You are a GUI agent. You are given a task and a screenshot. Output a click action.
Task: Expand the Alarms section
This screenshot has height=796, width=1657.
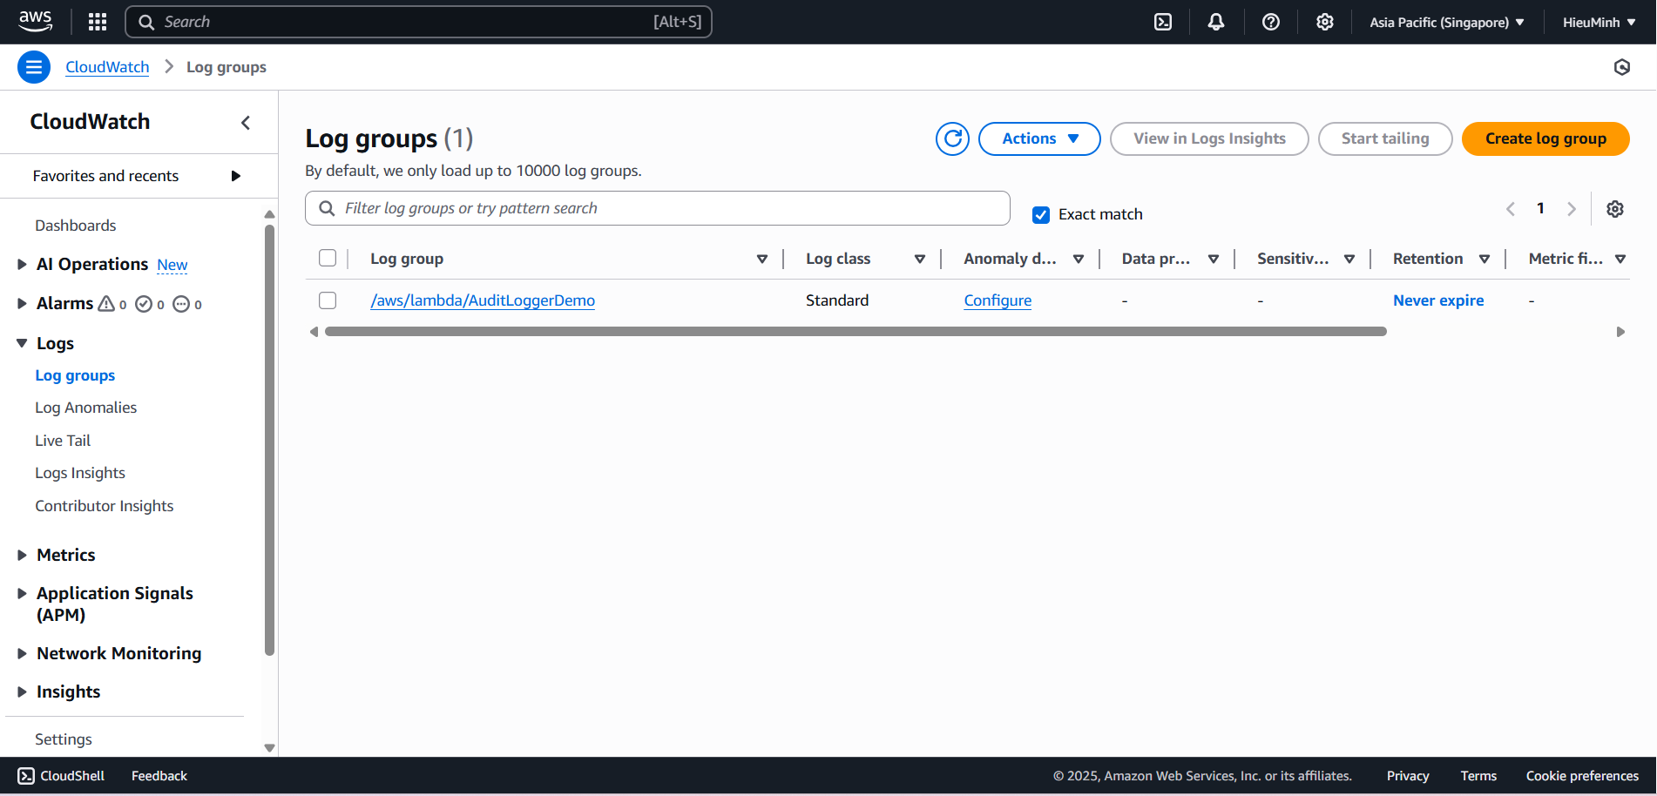pyautogui.click(x=22, y=303)
